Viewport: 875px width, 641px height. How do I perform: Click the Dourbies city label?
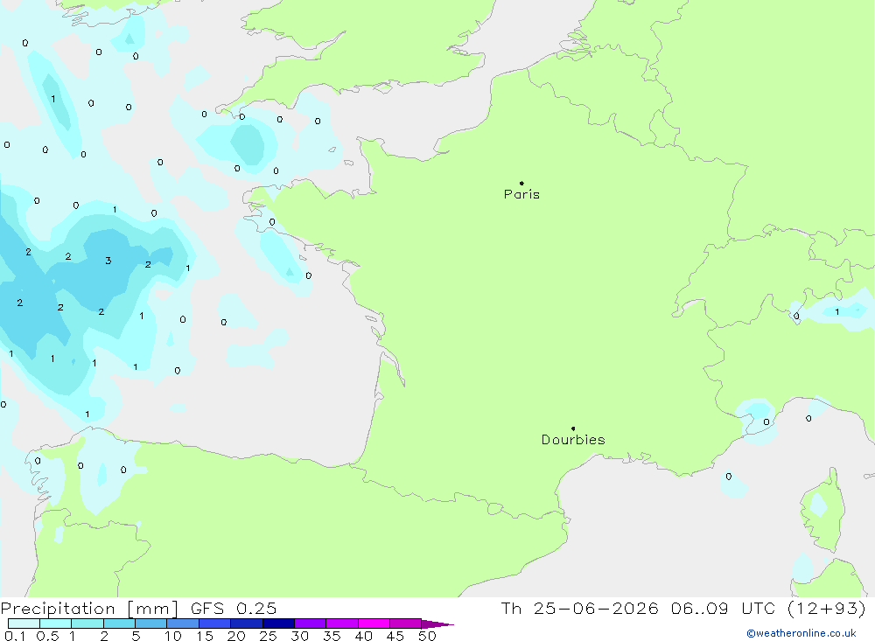(573, 440)
